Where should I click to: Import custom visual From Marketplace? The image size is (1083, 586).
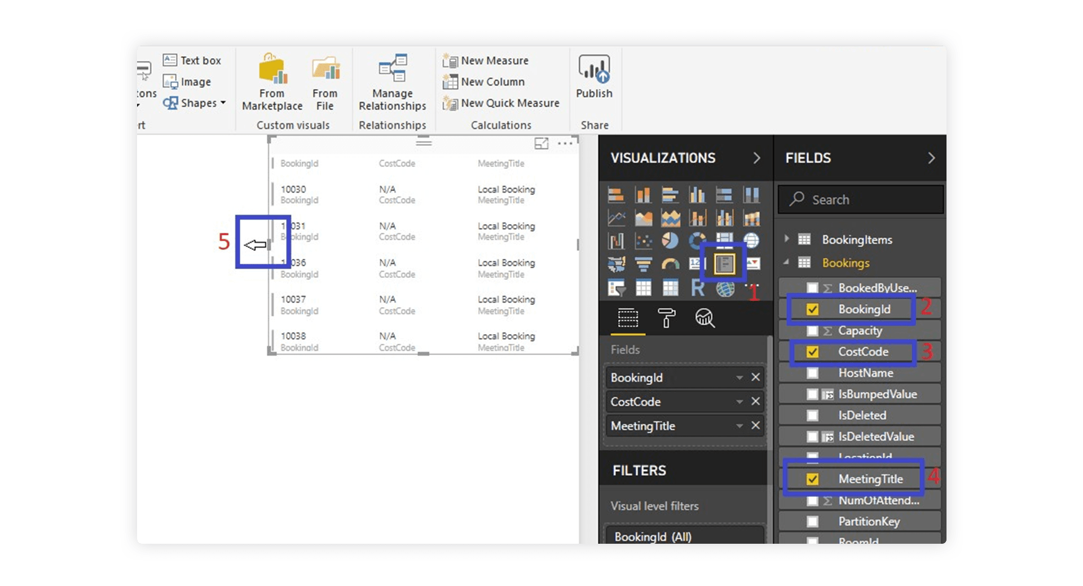coord(272,82)
